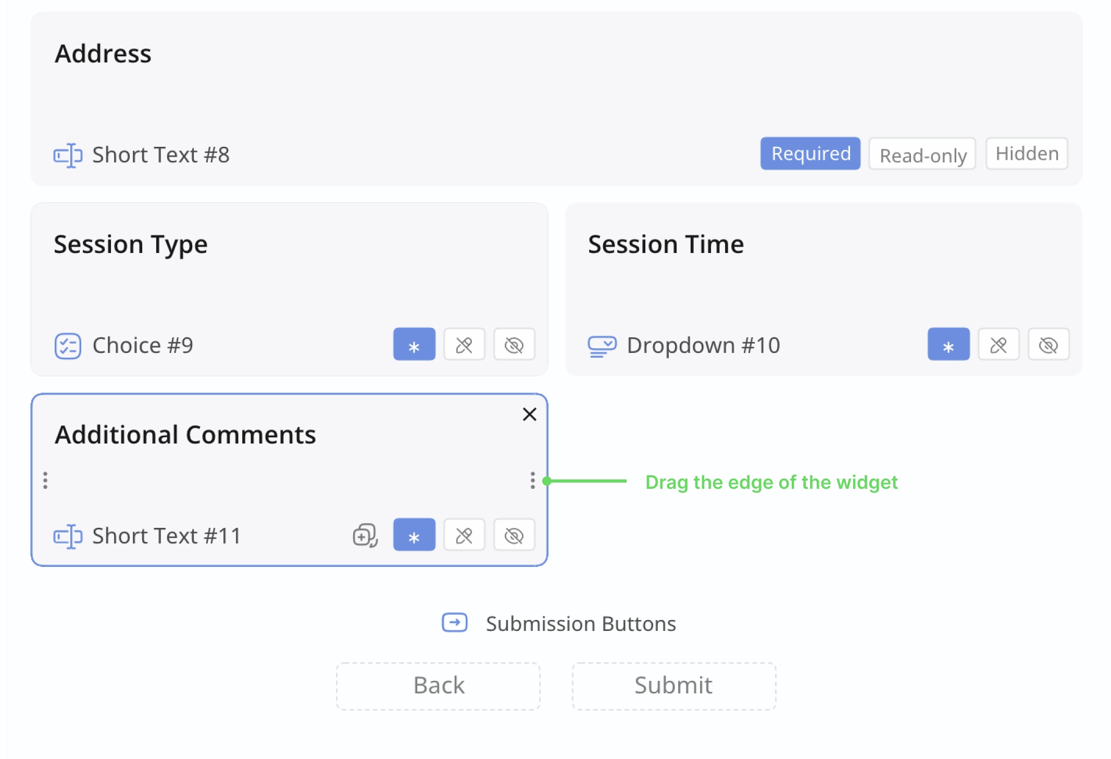Viewport: 1111px width, 759px height.
Task: Click the Short Text #8 field type icon
Action: (x=68, y=155)
